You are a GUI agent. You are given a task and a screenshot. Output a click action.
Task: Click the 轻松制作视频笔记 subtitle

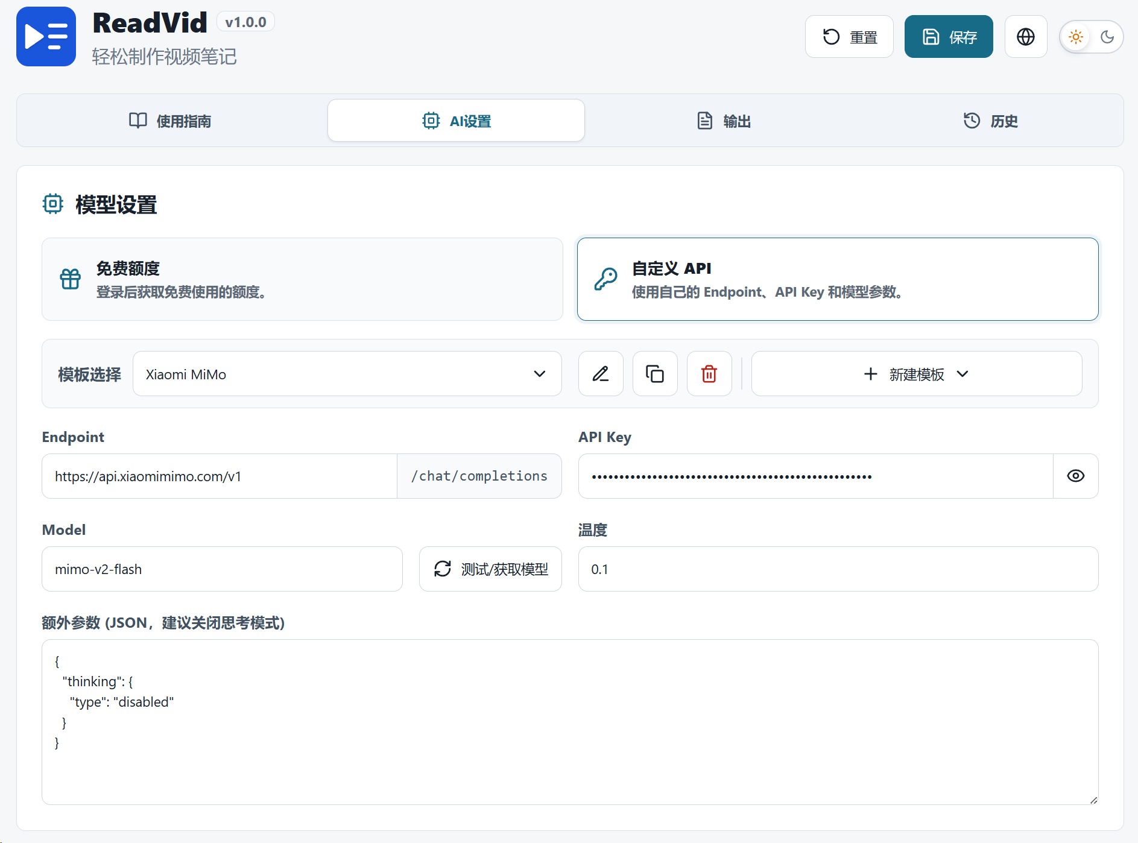click(x=164, y=57)
